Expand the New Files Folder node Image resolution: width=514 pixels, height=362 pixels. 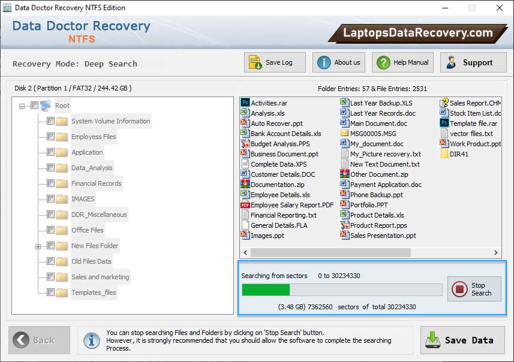[x=38, y=246]
